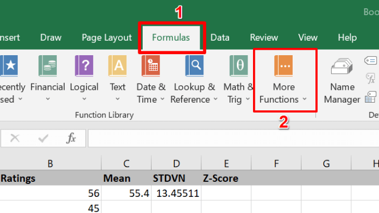
Task: Select the Ratings header cell
Action: (50, 178)
